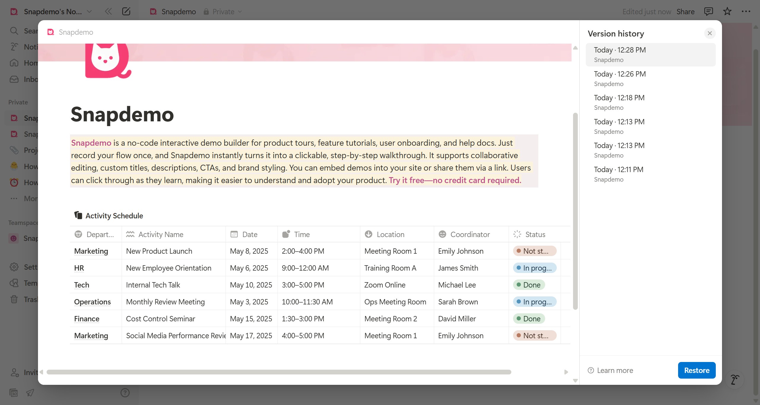Screen dimensions: 760x405
Task: Select the Today 12:11 PM version
Action: click(x=650, y=174)
